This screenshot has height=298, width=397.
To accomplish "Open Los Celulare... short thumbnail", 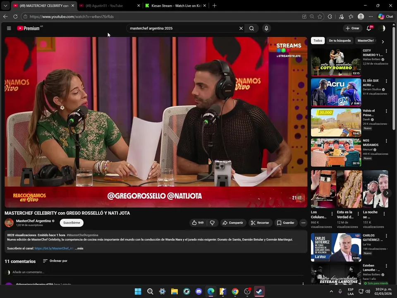I will (x=323, y=189).
